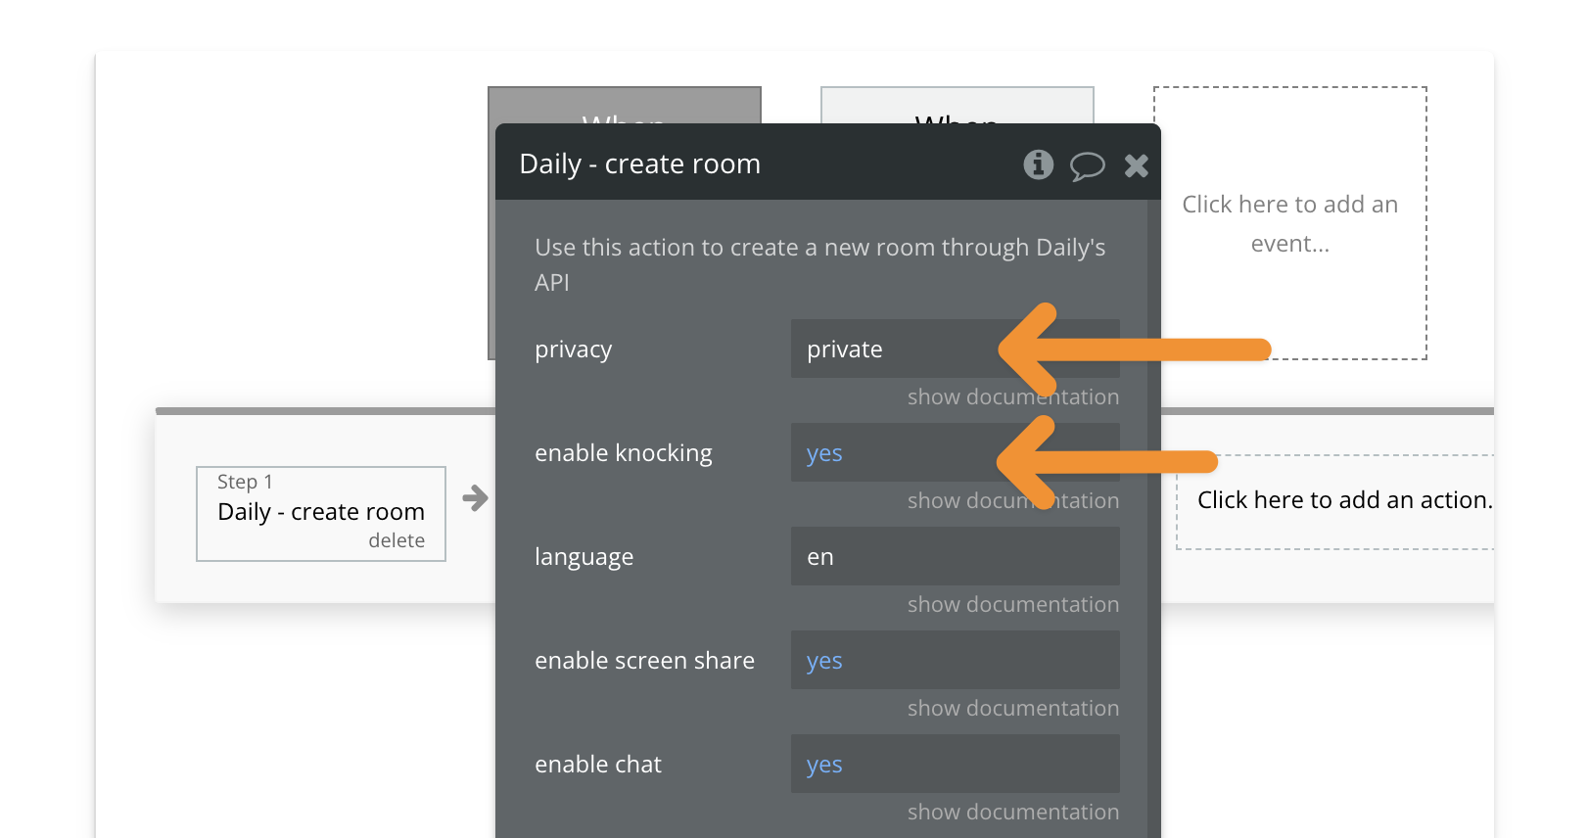
Task: Click the dialog title Daily - create room
Action: click(x=639, y=163)
